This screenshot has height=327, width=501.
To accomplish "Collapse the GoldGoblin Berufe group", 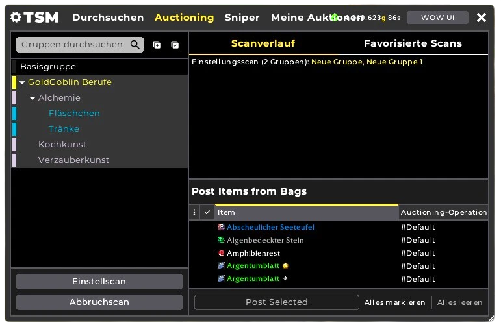I will [22, 82].
